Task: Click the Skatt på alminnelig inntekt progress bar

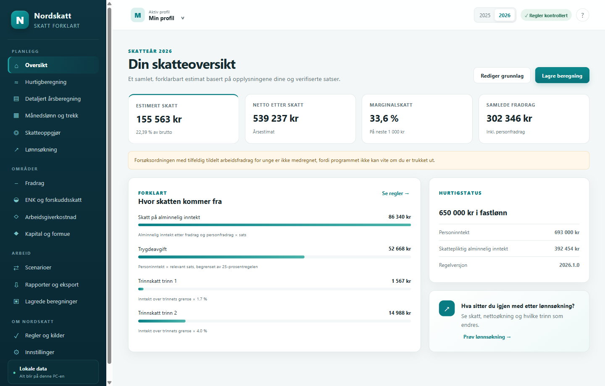Action: point(274,225)
